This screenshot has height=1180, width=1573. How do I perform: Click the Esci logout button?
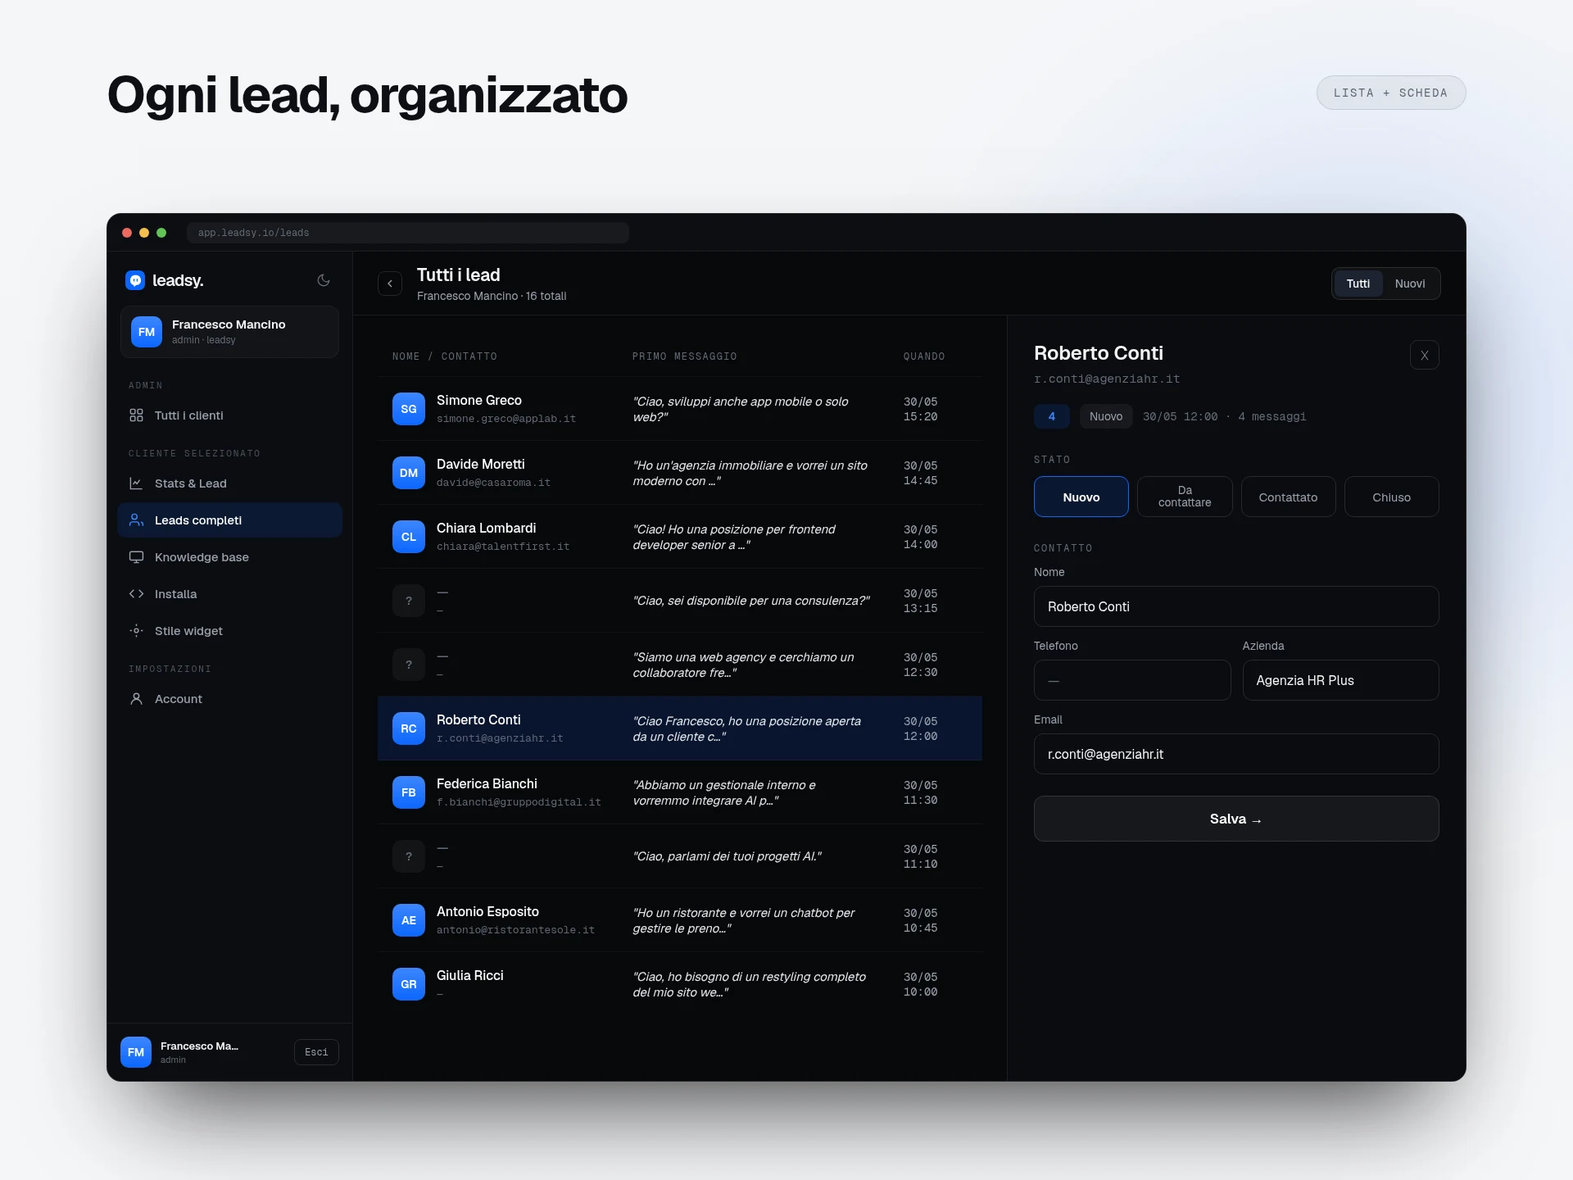[x=316, y=1052]
